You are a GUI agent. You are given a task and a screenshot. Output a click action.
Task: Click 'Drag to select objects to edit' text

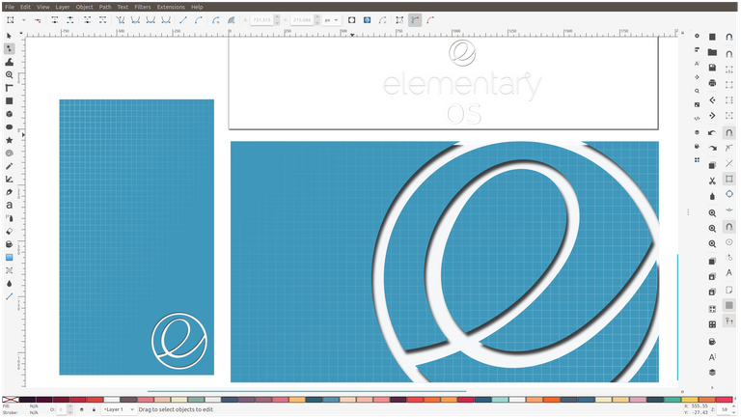[x=176, y=409]
